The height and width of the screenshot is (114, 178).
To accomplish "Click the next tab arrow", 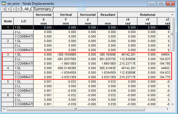I will click(13, 9).
